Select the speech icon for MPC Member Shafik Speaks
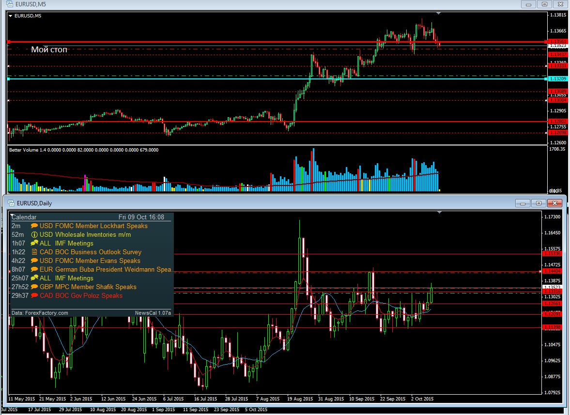This screenshot has height=415, width=570. (34, 287)
